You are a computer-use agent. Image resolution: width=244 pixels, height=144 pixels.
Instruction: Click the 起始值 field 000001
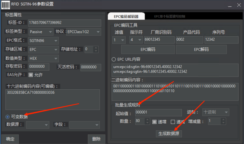pos(158,113)
